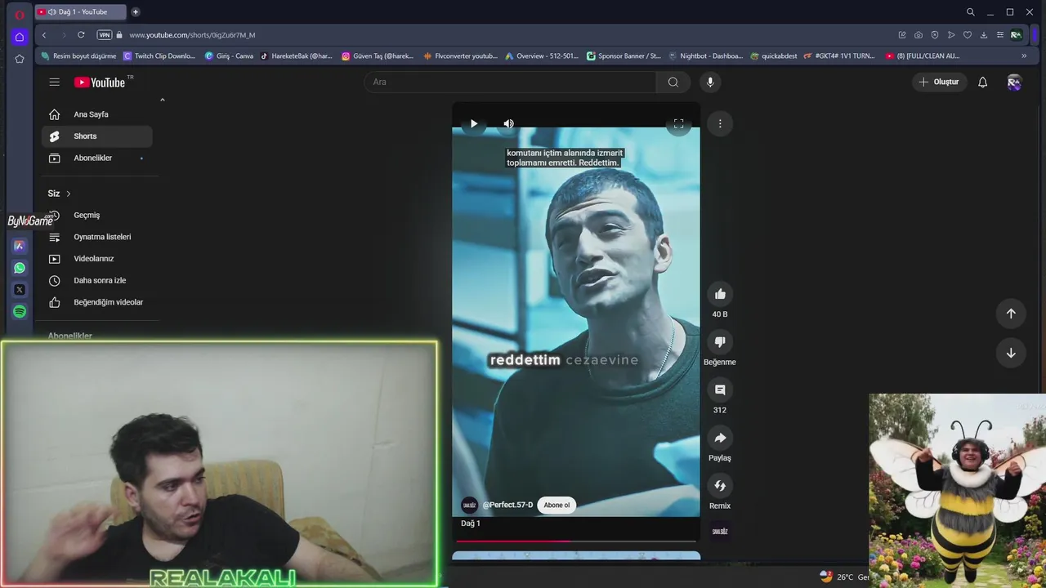The height and width of the screenshot is (588, 1046).
Task: Take a snapshot with camera icon
Action: click(919, 35)
